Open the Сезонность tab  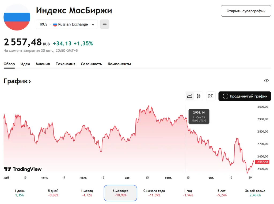click(91, 64)
